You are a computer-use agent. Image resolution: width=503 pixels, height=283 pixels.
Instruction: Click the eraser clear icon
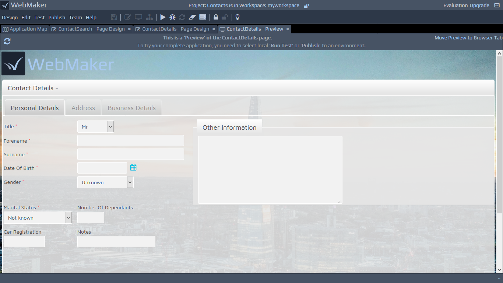(192, 17)
